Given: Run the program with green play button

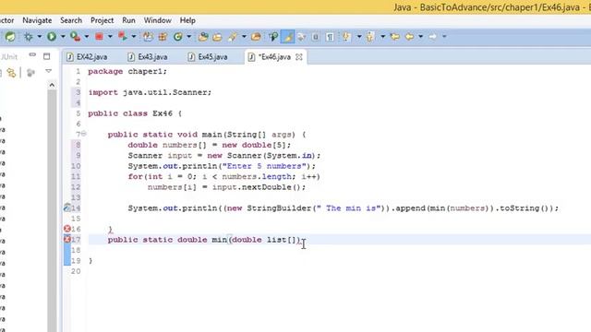Looking at the screenshot, I should [52, 37].
